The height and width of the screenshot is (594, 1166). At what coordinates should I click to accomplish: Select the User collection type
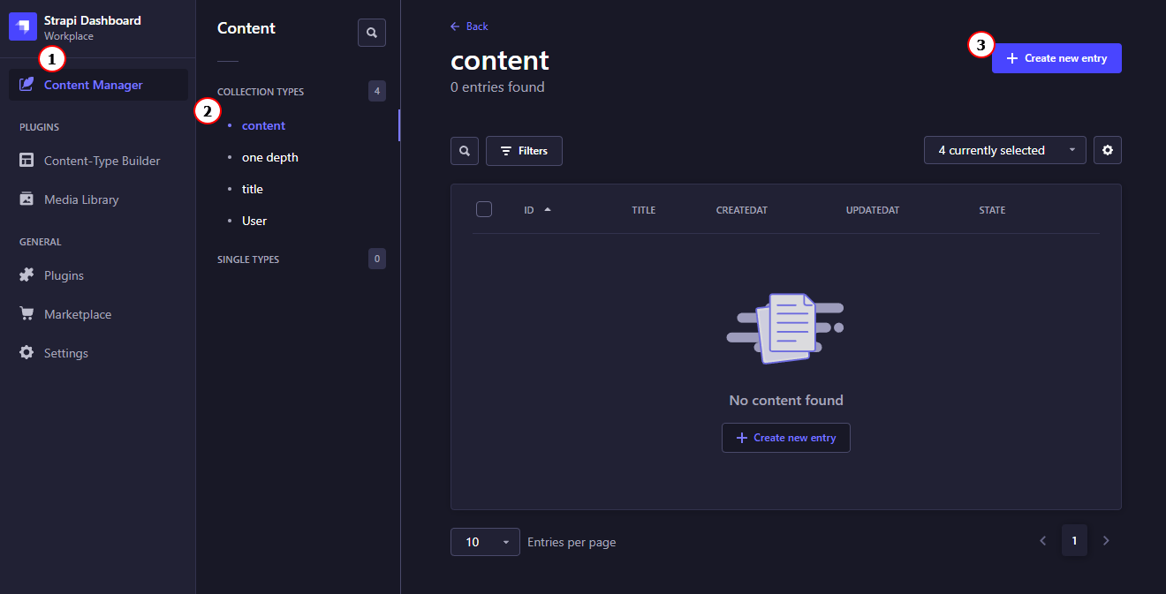coord(254,221)
